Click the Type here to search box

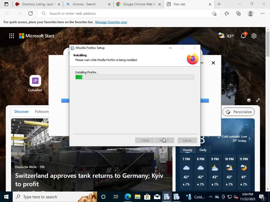click(x=55, y=197)
